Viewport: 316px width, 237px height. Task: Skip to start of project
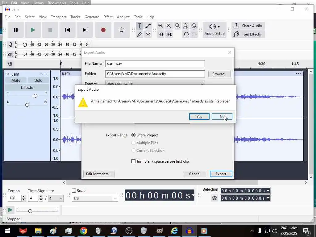pyautogui.click(x=68, y=30)
